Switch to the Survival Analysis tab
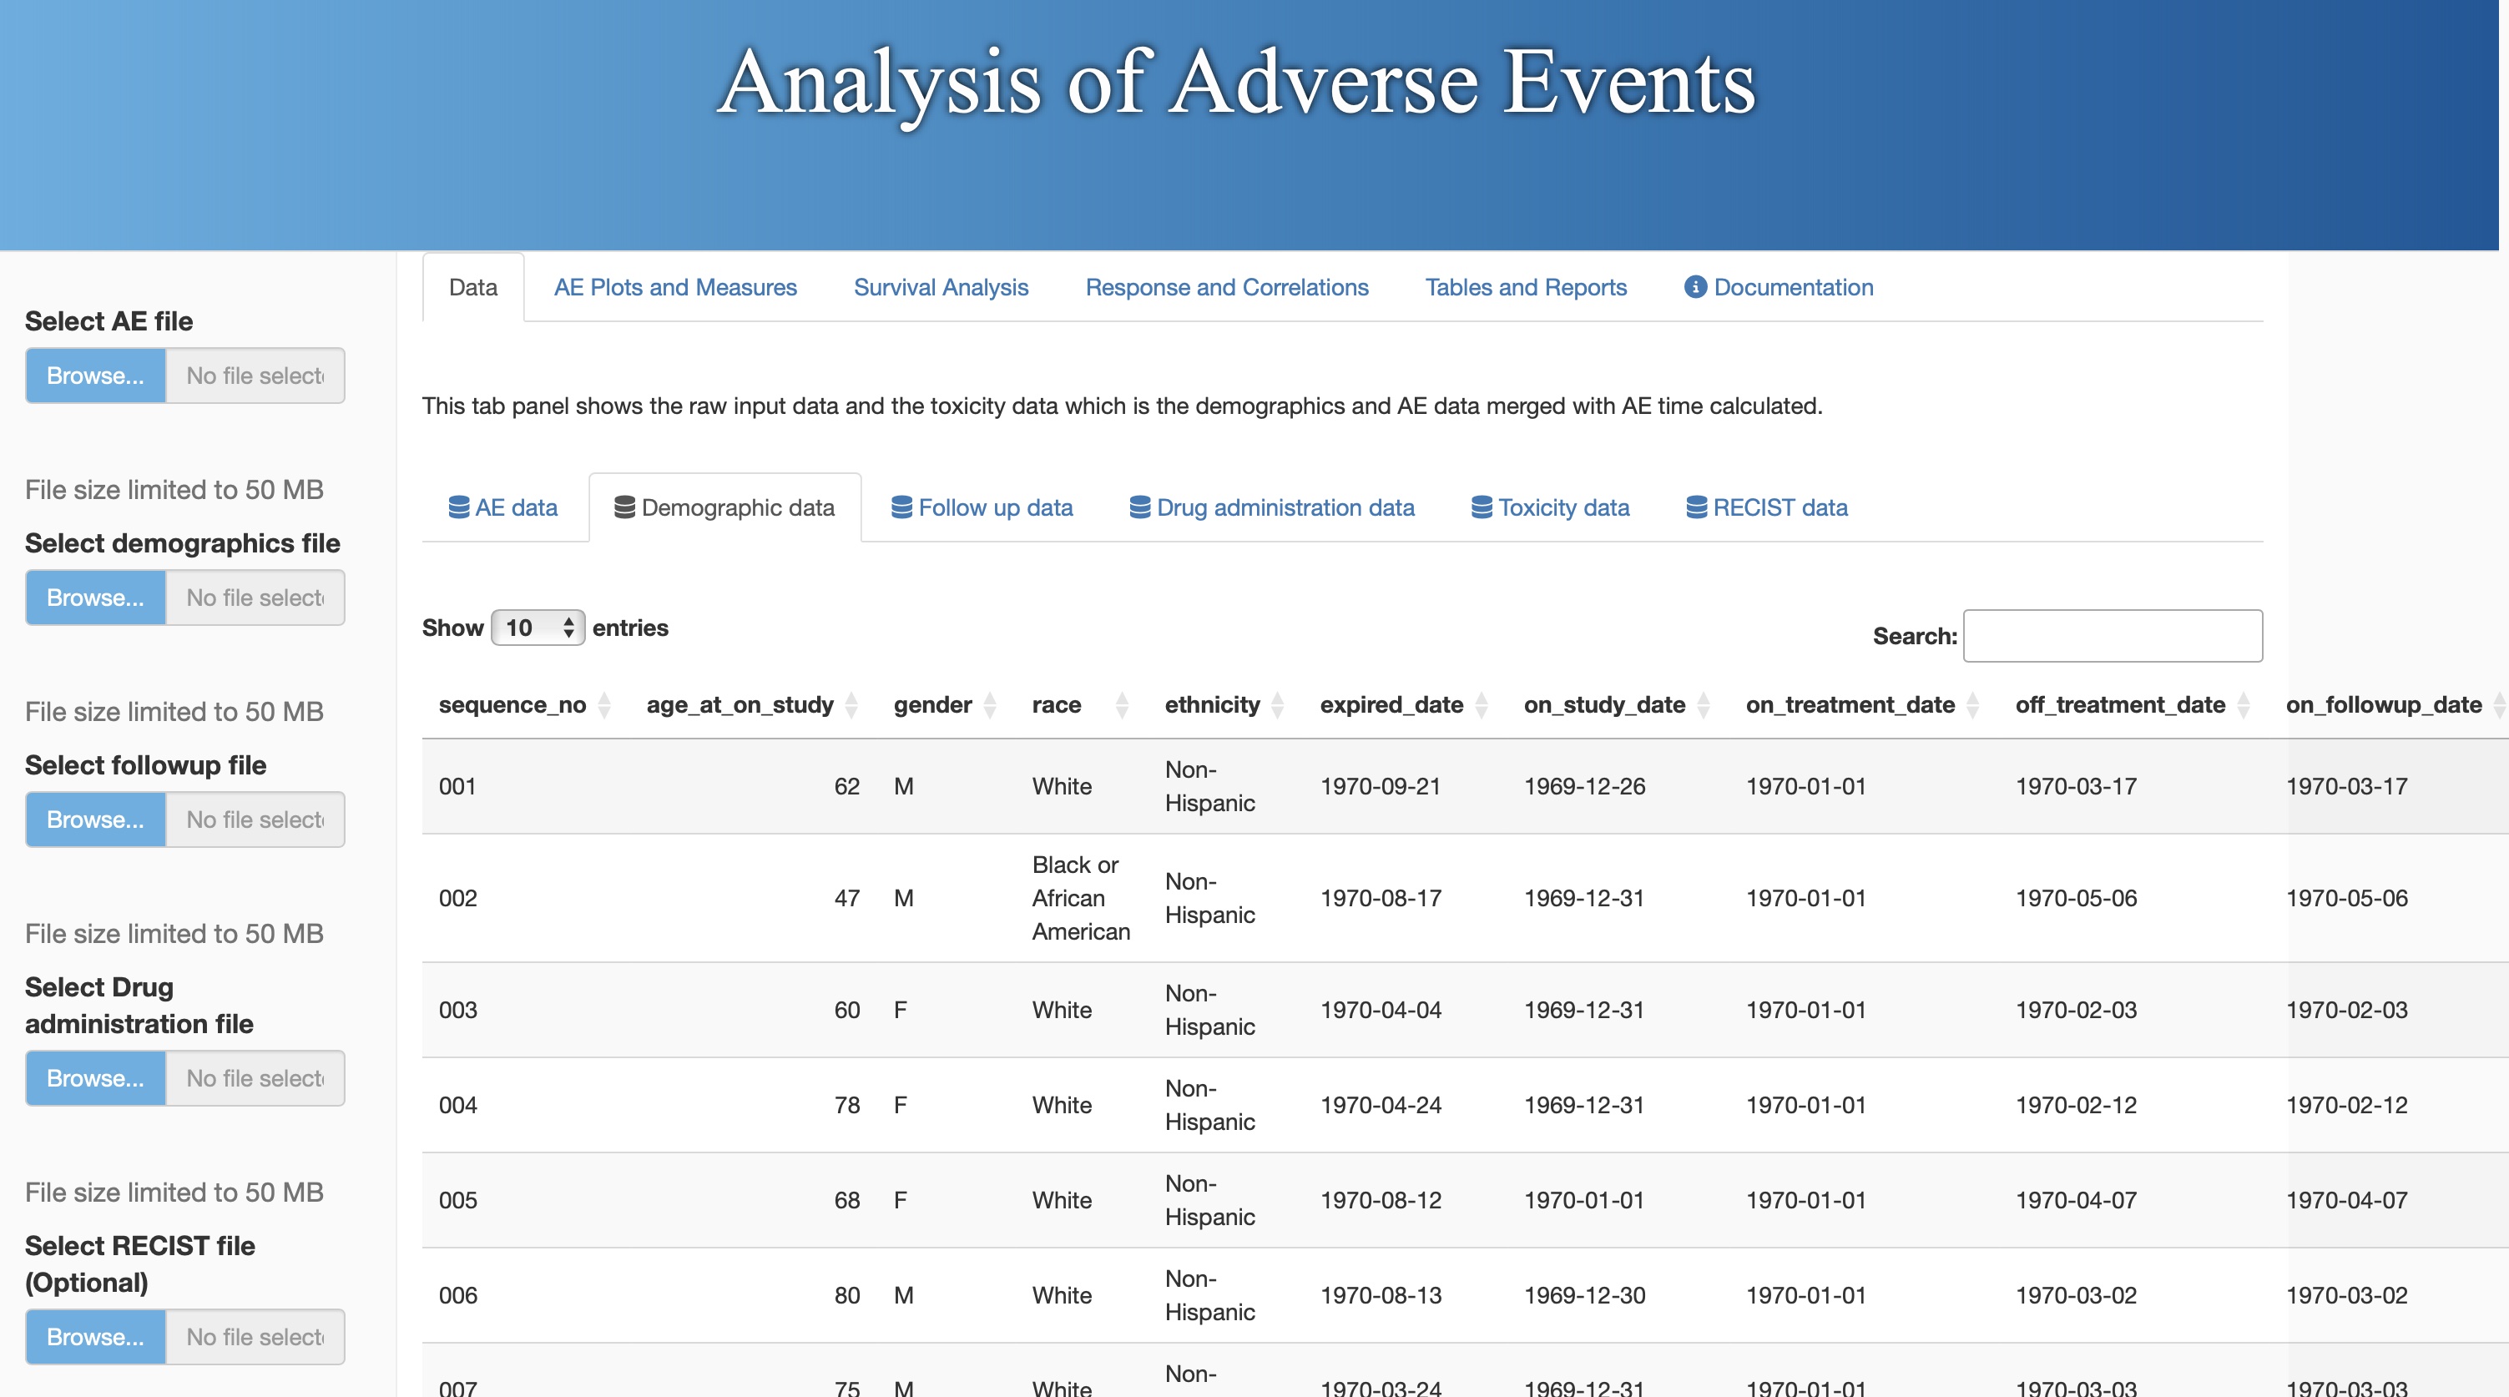The image size is (2509, 1397). pos(940,287)
